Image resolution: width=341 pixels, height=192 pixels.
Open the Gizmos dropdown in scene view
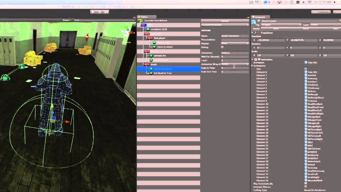67,20
